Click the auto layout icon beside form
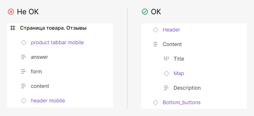This screenshot has height=116, width=254. tap(24, 71)
